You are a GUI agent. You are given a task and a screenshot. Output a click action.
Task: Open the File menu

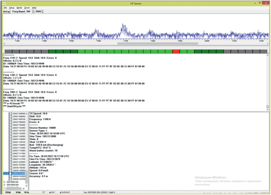5,8
